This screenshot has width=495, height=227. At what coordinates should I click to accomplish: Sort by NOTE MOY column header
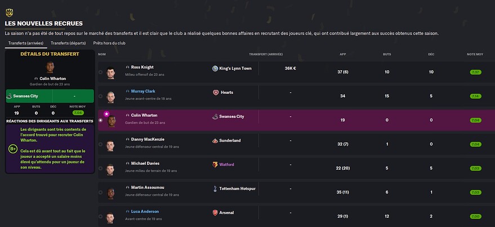click(x=475, y=55)
